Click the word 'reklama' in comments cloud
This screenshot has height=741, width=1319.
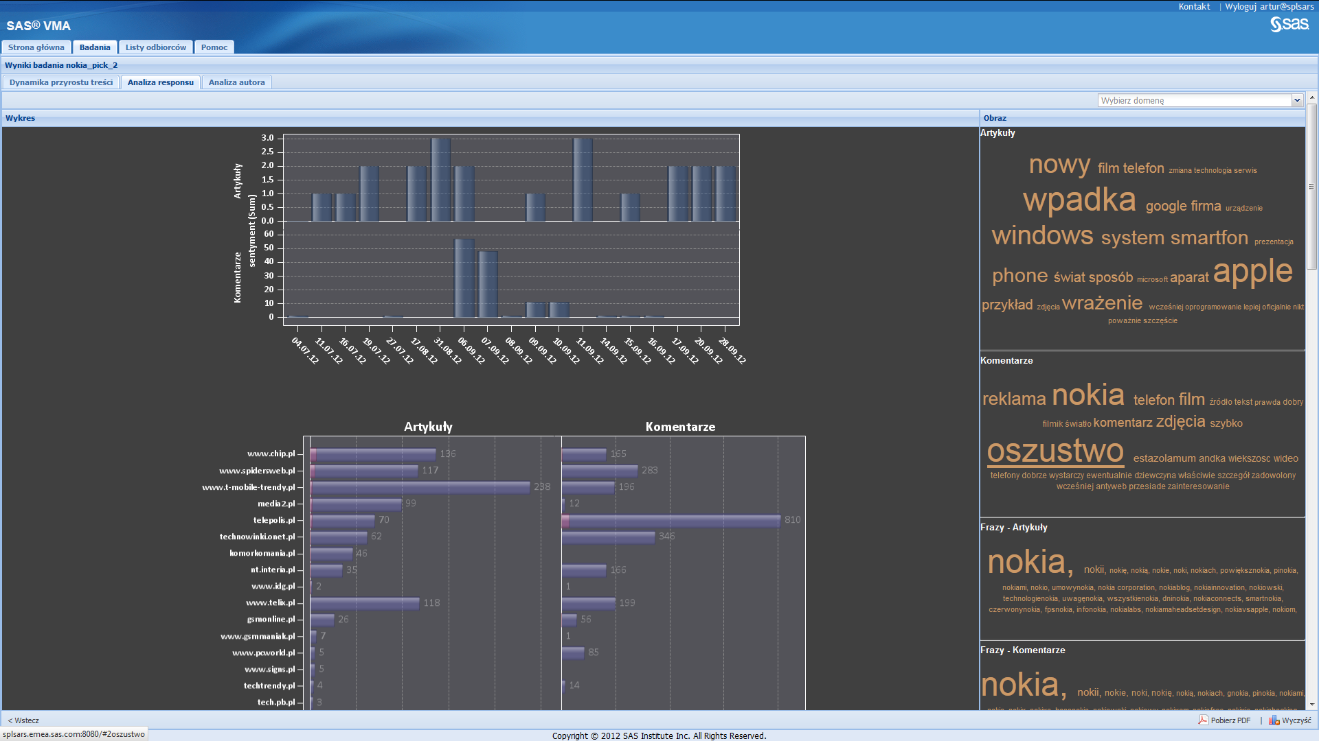click(1014, 399)
